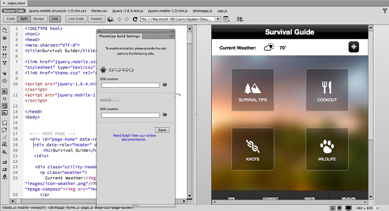Image resolution: width=389 pixels, height=211 pixels.
Task: Click the browser Back arrow in toolbar
Action: coord(119,19)
